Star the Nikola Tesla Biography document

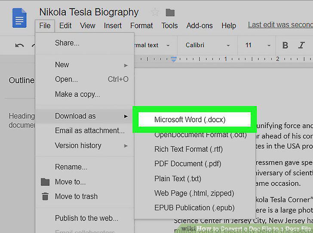click(x=155, y=12)
